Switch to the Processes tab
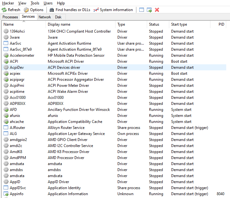The width and height of the screenshot is (230, 198). 10,17
